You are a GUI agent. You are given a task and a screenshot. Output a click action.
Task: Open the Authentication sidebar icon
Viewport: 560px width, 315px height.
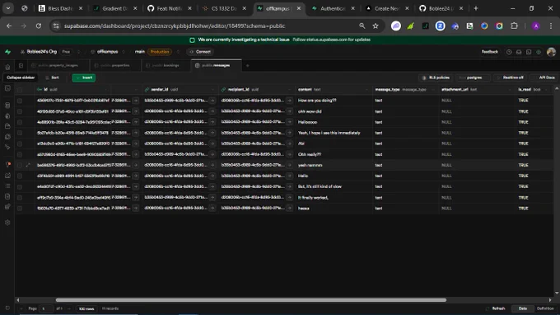click(7, 115)
